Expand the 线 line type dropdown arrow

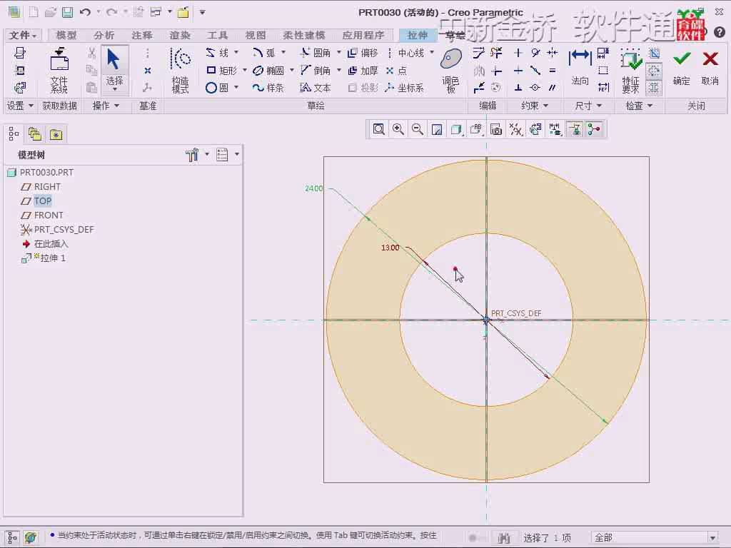point(236,53)
